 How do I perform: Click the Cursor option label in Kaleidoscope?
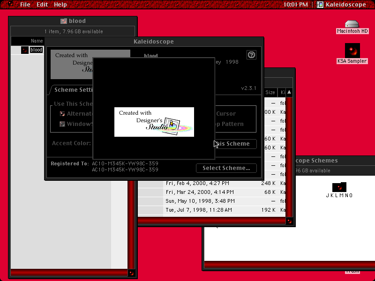(x=226, y=114)
